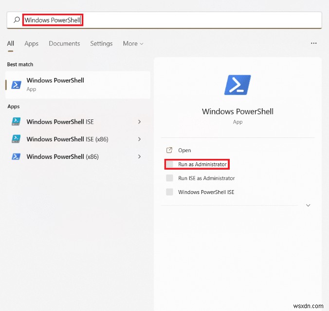Expand the actions list with the down chevron
Screen dimensions: 329x311
308,205
